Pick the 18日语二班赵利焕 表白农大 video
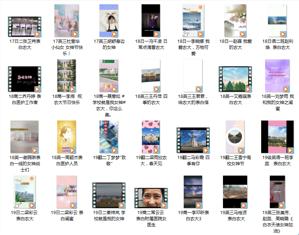299x235 pixels. 276,21
